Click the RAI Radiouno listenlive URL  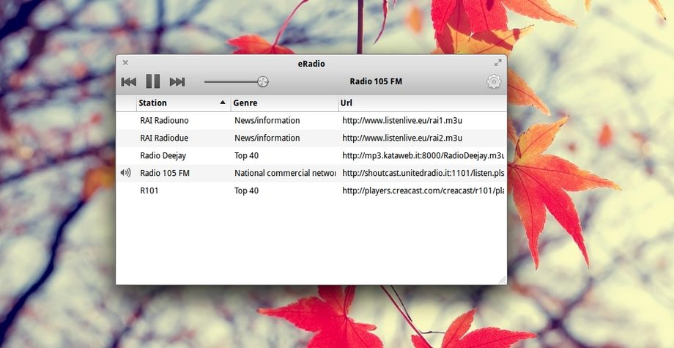[x=402, y=120]
